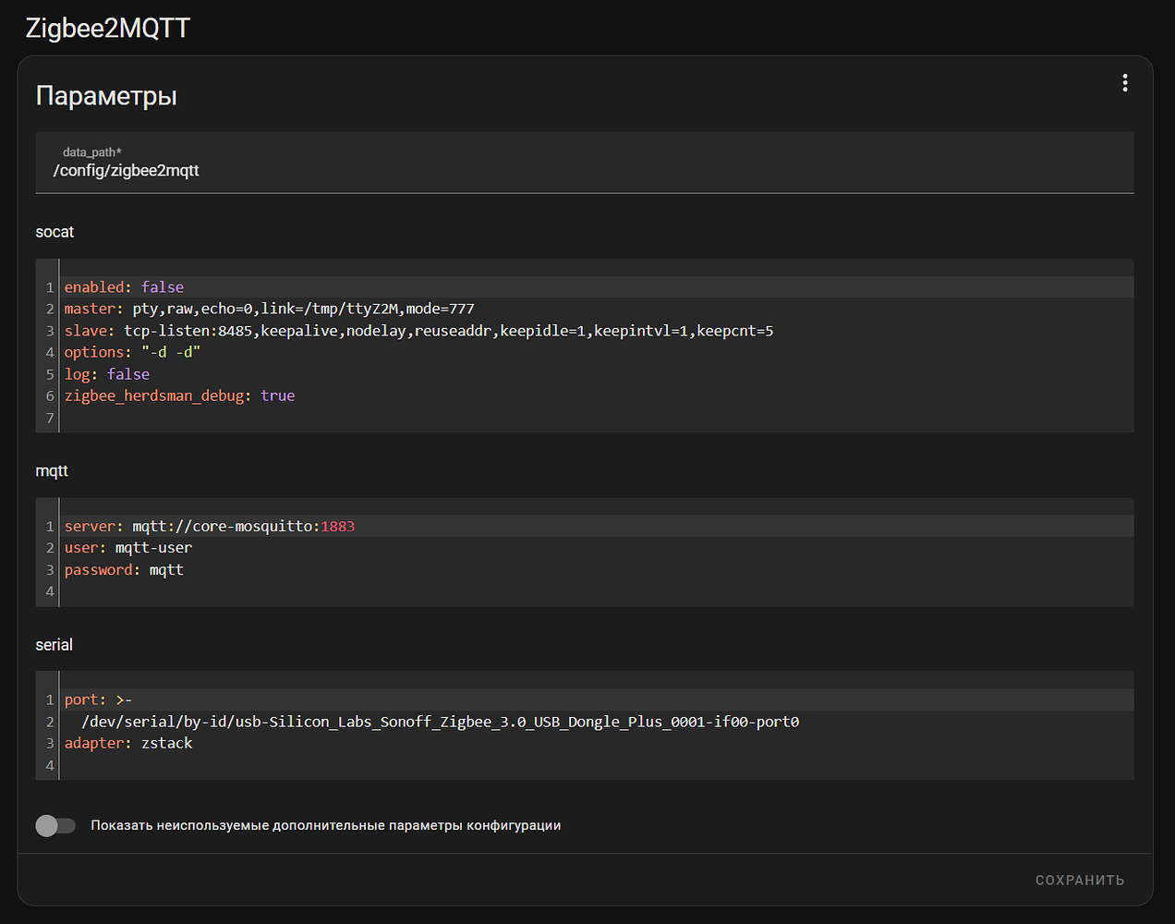
Task: Click the 'enabled: false' line in socat
Action: 125,287
